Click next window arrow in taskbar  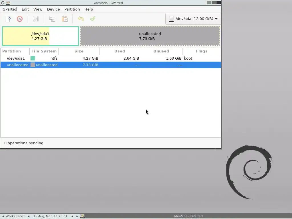pyautogui.click(x=77, y=216)
